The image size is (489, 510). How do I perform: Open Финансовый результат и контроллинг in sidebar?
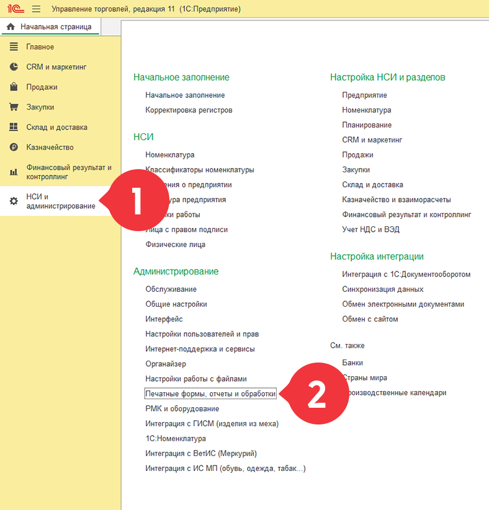(x=69, y=172)
